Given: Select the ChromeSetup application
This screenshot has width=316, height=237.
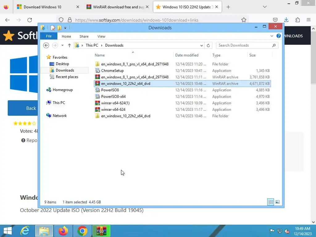Looking at the screenshot, I should click(182, 71).
